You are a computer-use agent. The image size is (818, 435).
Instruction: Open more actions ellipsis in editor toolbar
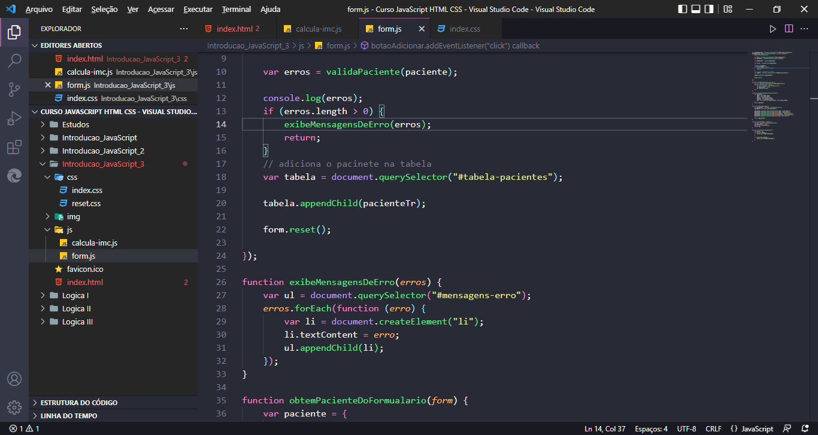point(805,29)
